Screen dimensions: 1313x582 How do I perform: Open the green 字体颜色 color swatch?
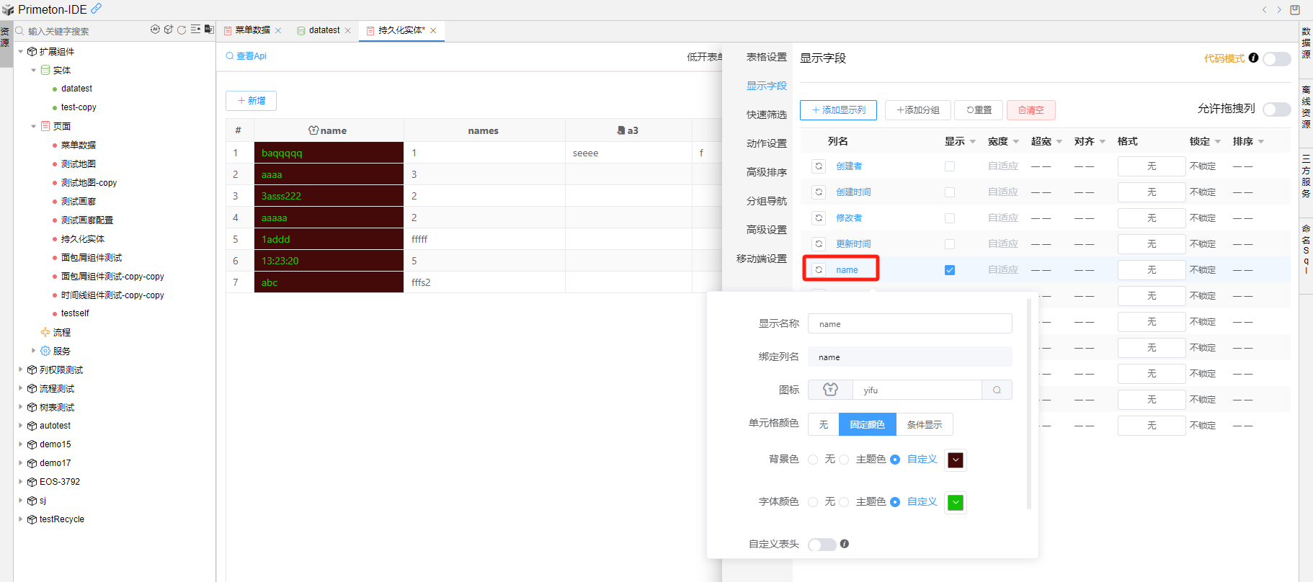point(956,503)
